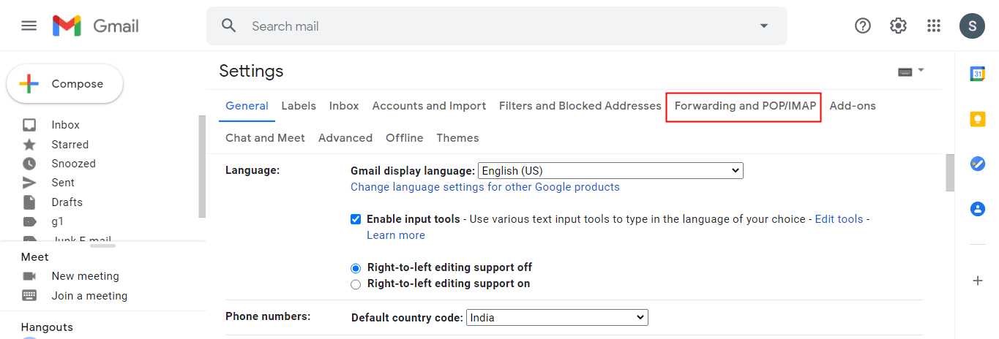Uncheck the Enable input tools checkbox
999x339 pixels.
(356, 219)
